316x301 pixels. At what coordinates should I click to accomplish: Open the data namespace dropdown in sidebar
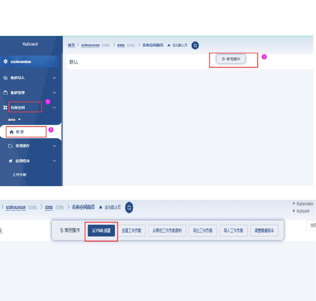[14, 119]
